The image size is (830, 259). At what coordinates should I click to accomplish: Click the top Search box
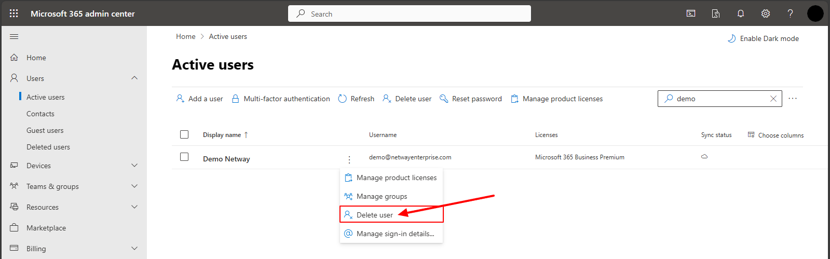click(x=410, y=14)
